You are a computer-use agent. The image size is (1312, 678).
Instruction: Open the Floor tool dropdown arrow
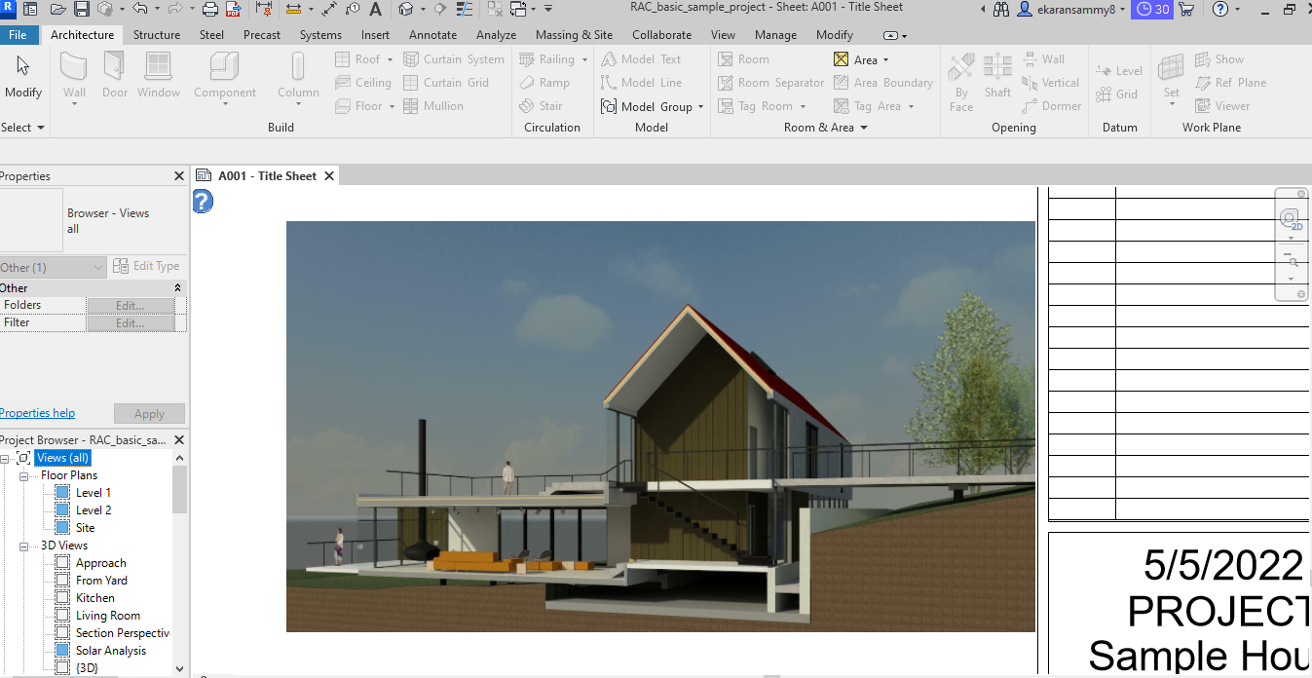pos(392,106)
